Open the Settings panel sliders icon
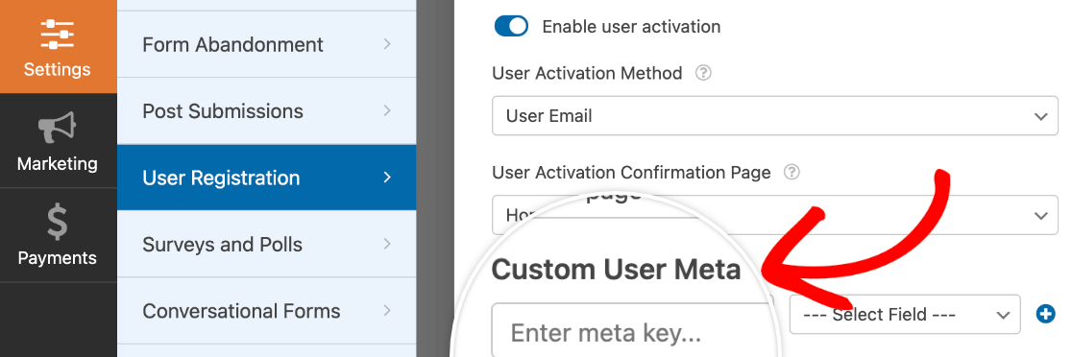 [58, 35]
